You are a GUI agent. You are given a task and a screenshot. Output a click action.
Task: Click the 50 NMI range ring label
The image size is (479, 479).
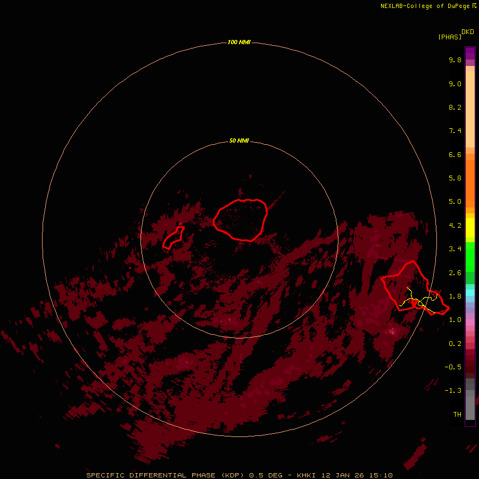click(x=239, y=141)
